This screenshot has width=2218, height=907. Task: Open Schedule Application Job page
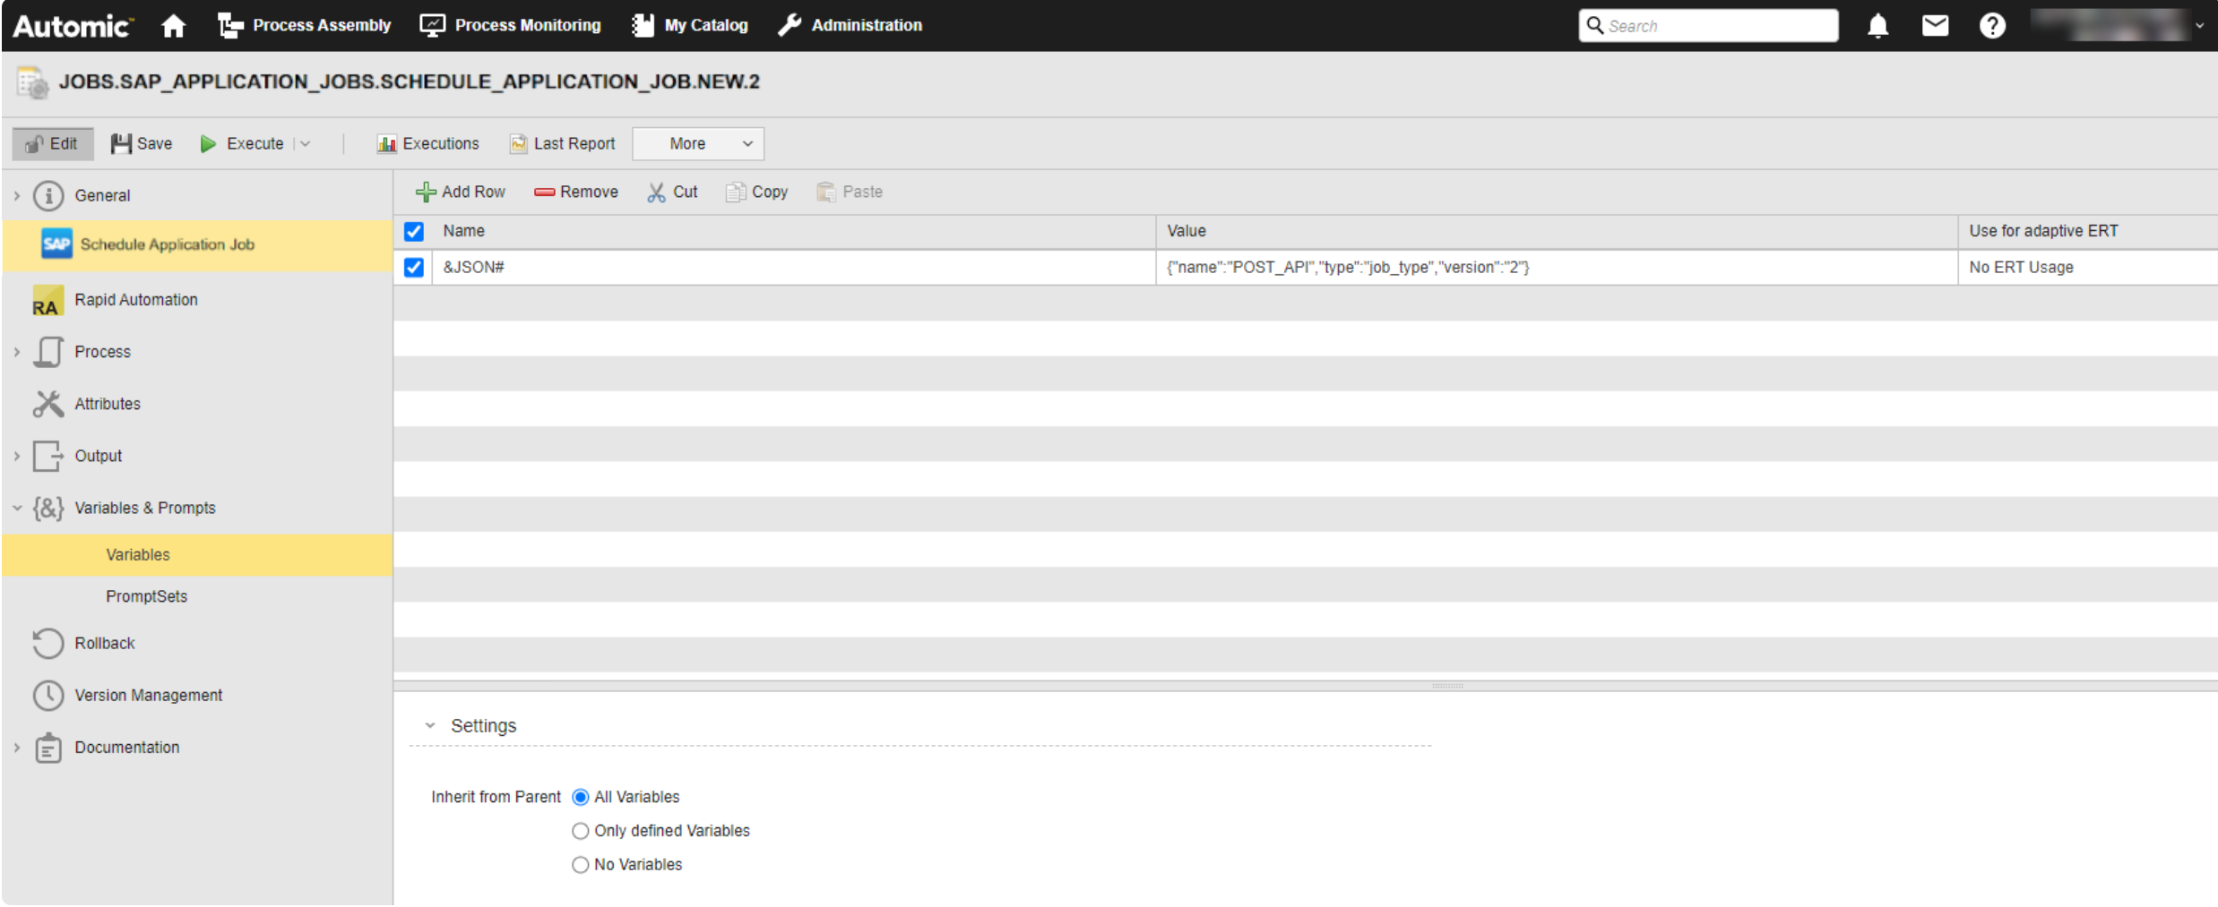tap(197, 244)
